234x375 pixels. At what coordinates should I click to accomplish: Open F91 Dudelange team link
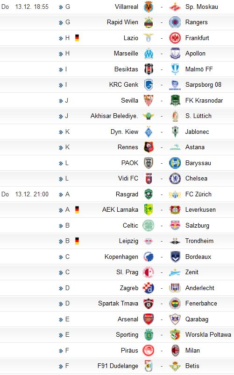click(118, 366)
